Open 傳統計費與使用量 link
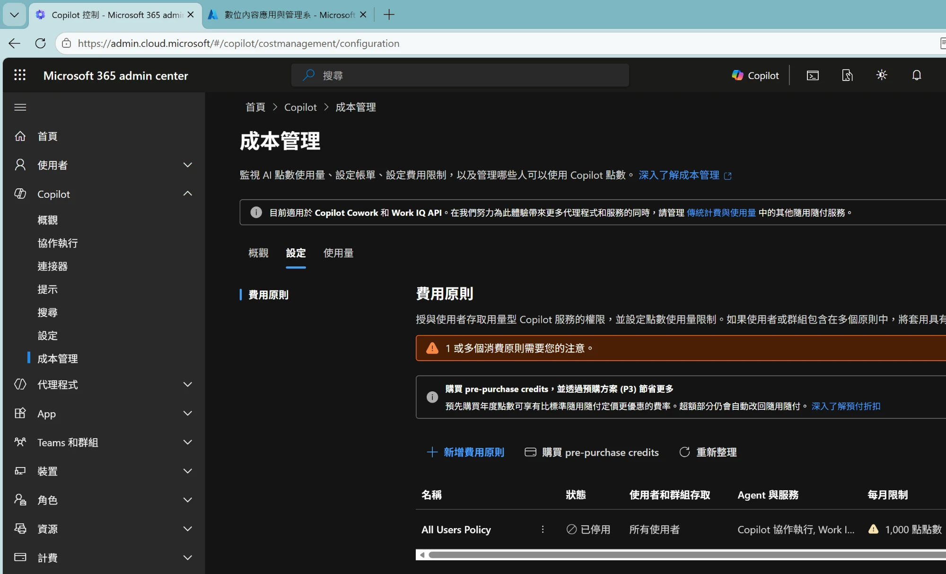Viewport: 946px width, 574px height. tap(721, 213)
